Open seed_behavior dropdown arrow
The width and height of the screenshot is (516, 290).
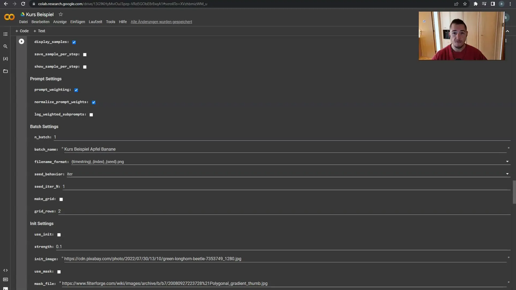[x=507, y=174]
